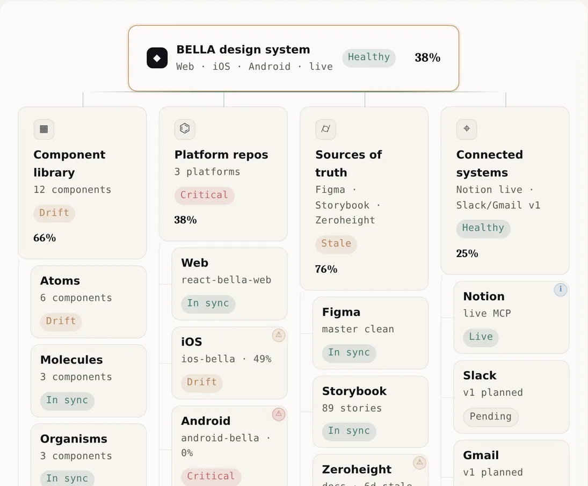Viewport: 588px width, 486px height.
Task: Select the Notion node title
Action: pos(484,296)
